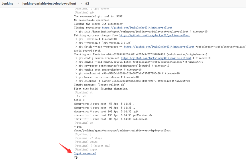Click the workspace path output after pwd

tap(122, 131)
